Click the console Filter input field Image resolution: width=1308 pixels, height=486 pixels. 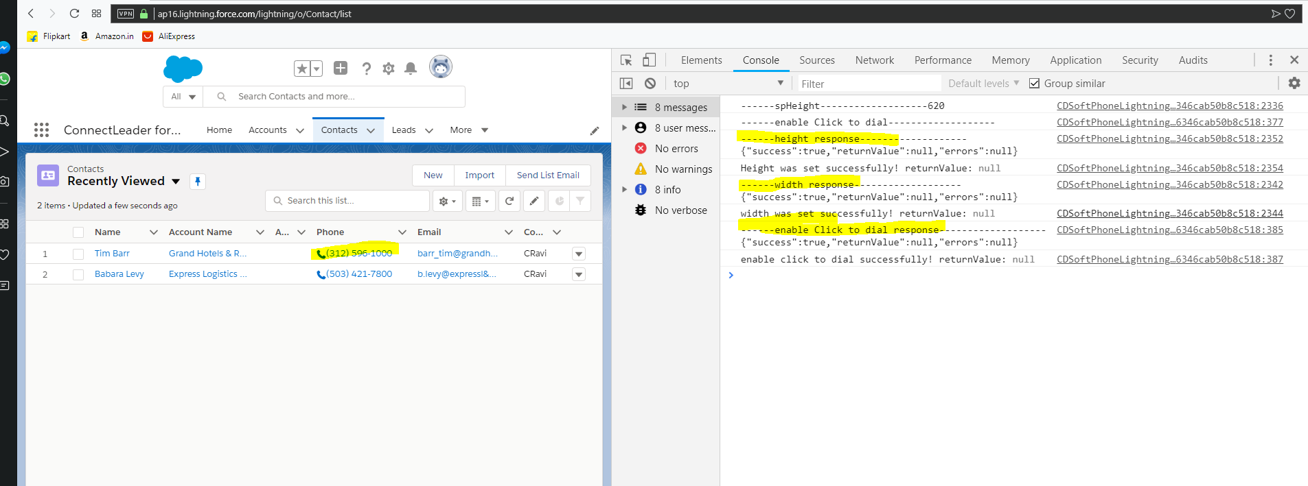[869, 84]
